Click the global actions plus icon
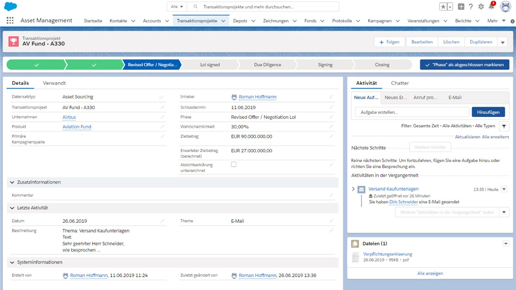The image size is (516, 290). [x=461, y=6]
